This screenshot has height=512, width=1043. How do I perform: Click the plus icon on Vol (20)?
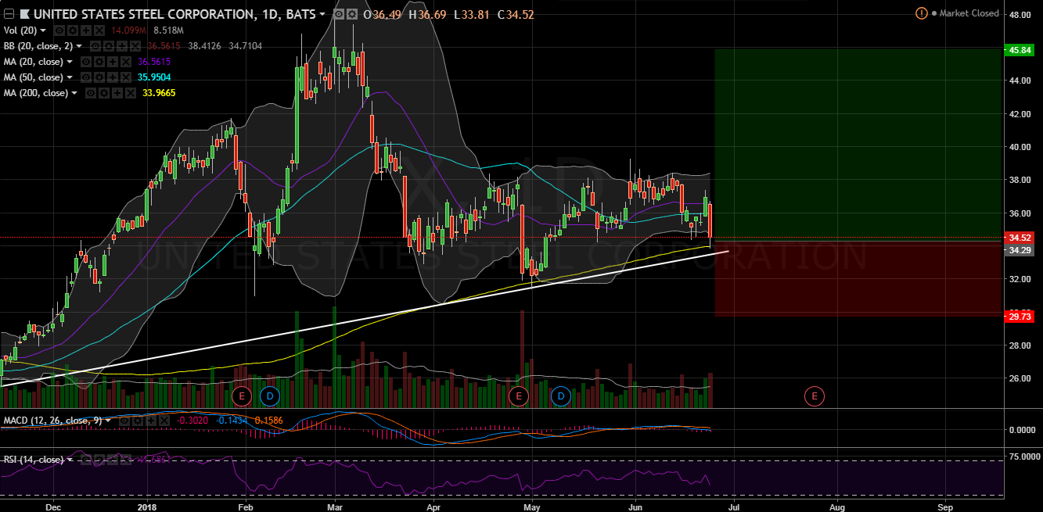[x=85, y=30]
